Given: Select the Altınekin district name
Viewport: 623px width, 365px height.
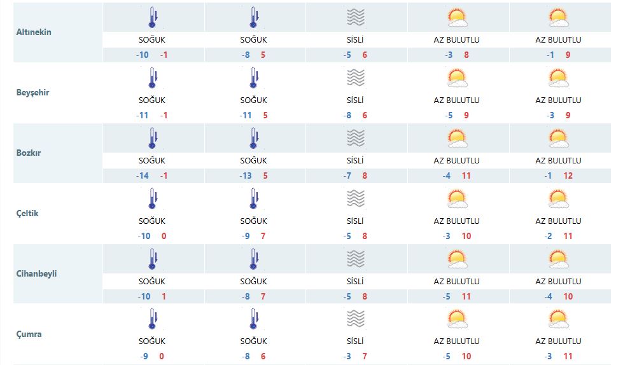Looking at the screenshot, I should pyautogui.click(x=34, y=32).
